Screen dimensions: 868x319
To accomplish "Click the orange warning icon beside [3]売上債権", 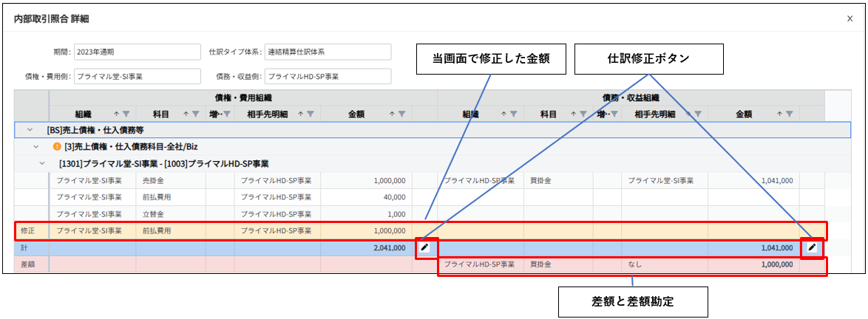I will click(56, 146).
